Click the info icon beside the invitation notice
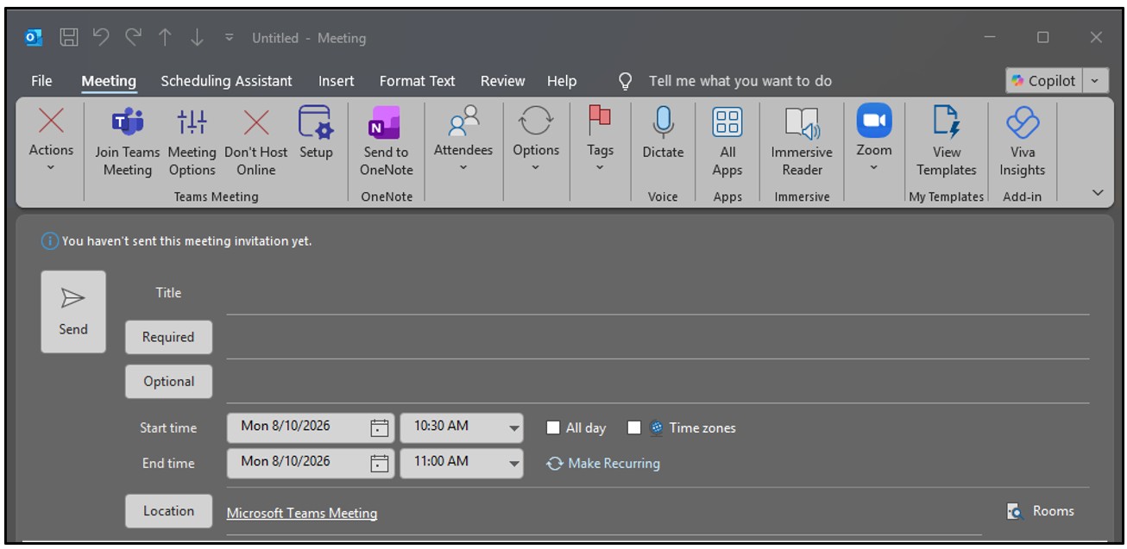 (50, 241)
